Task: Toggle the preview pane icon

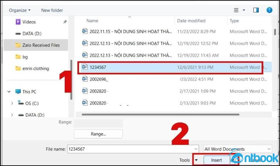Action: click(256, 10)
